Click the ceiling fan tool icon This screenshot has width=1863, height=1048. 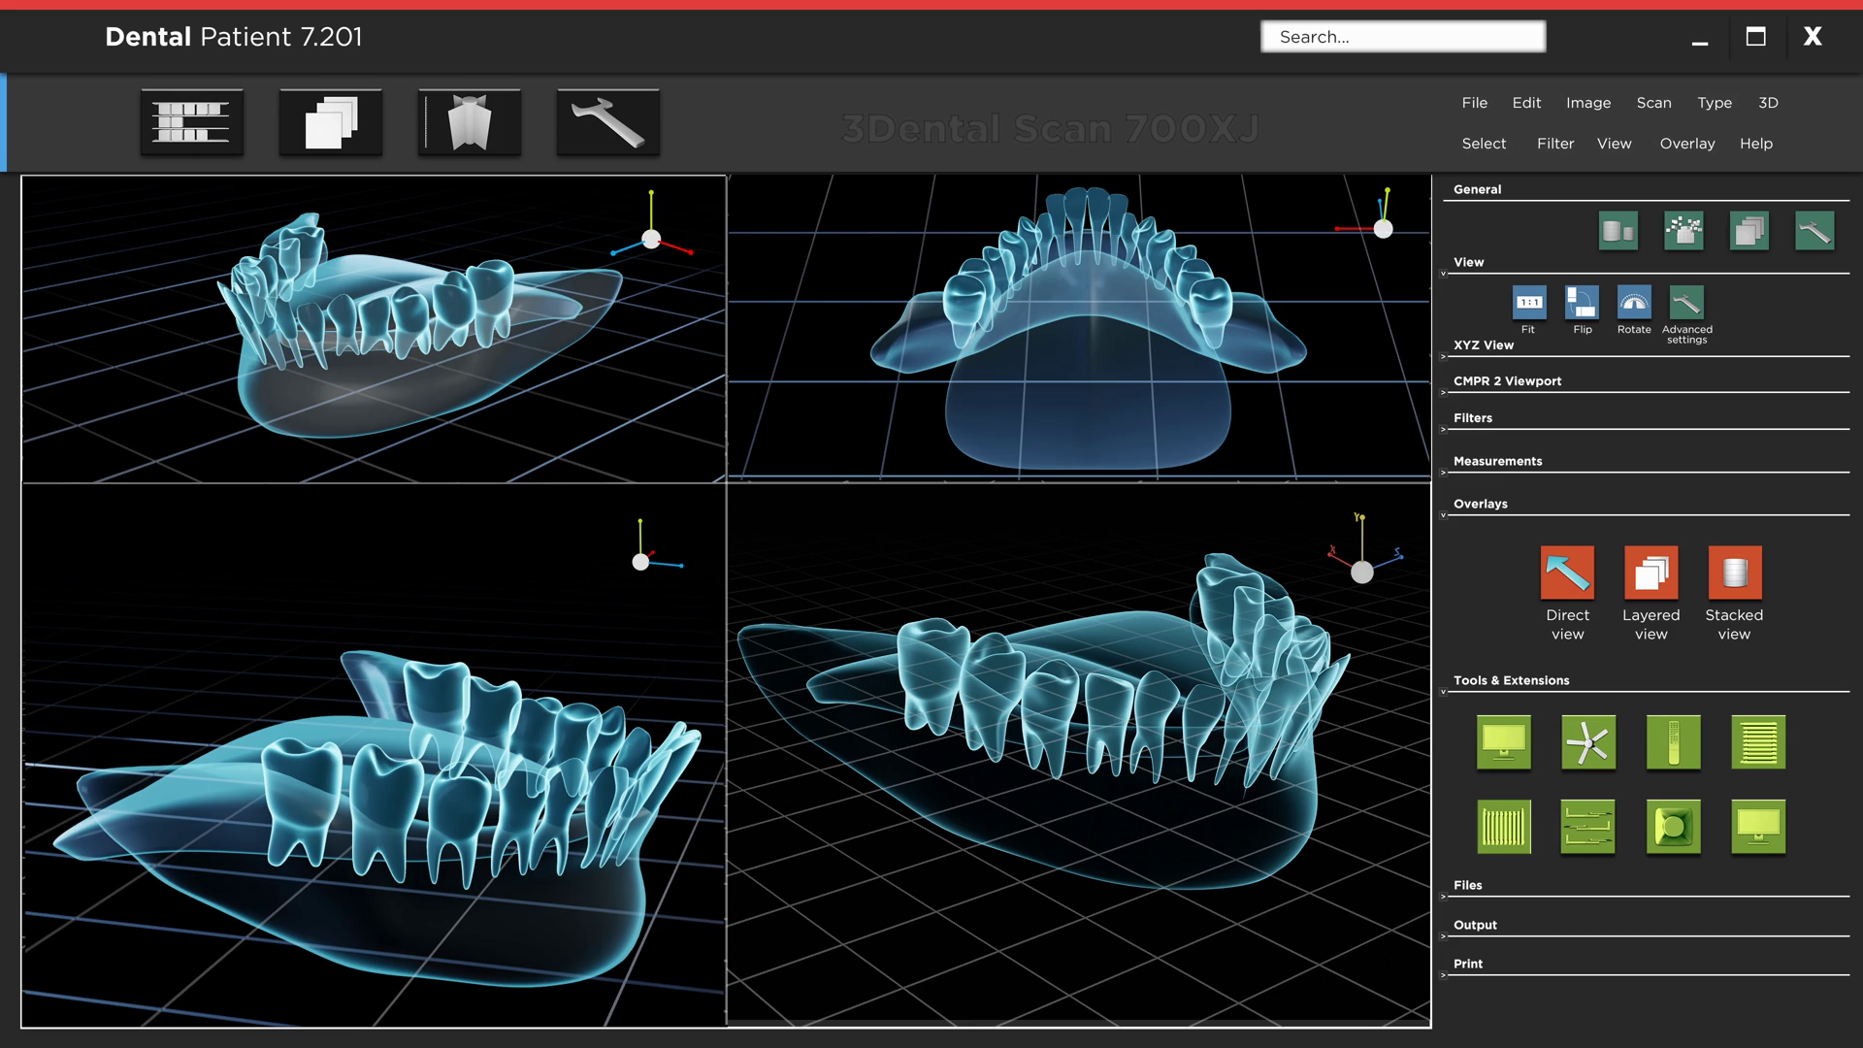click(1588, 743)
